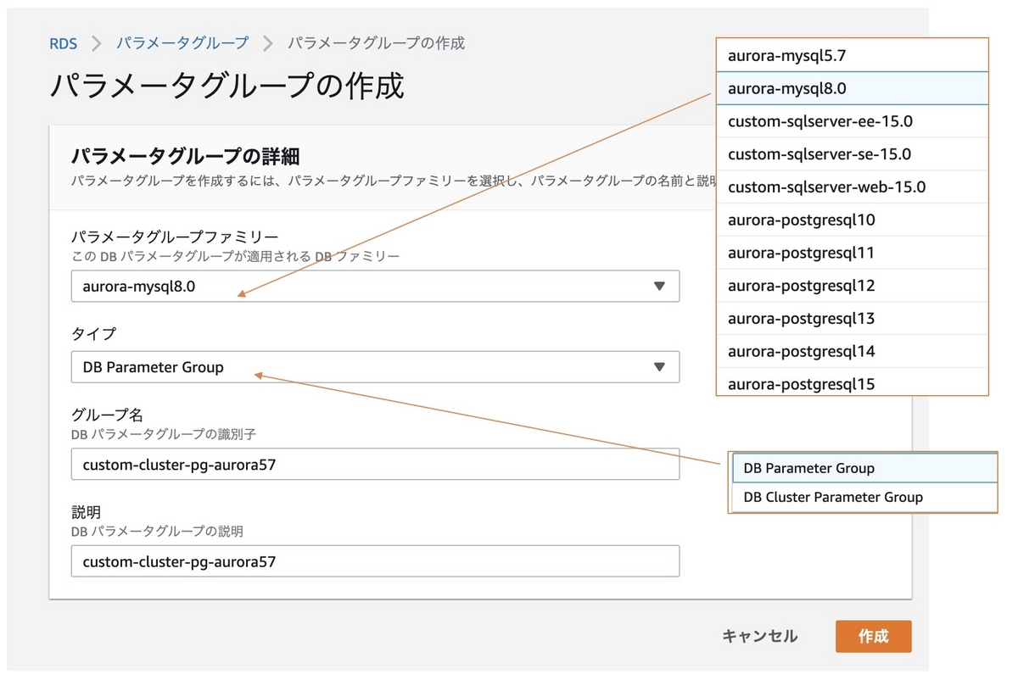Click inside the 説明 description field
The image size is (1018, 680).
point(375,561)
